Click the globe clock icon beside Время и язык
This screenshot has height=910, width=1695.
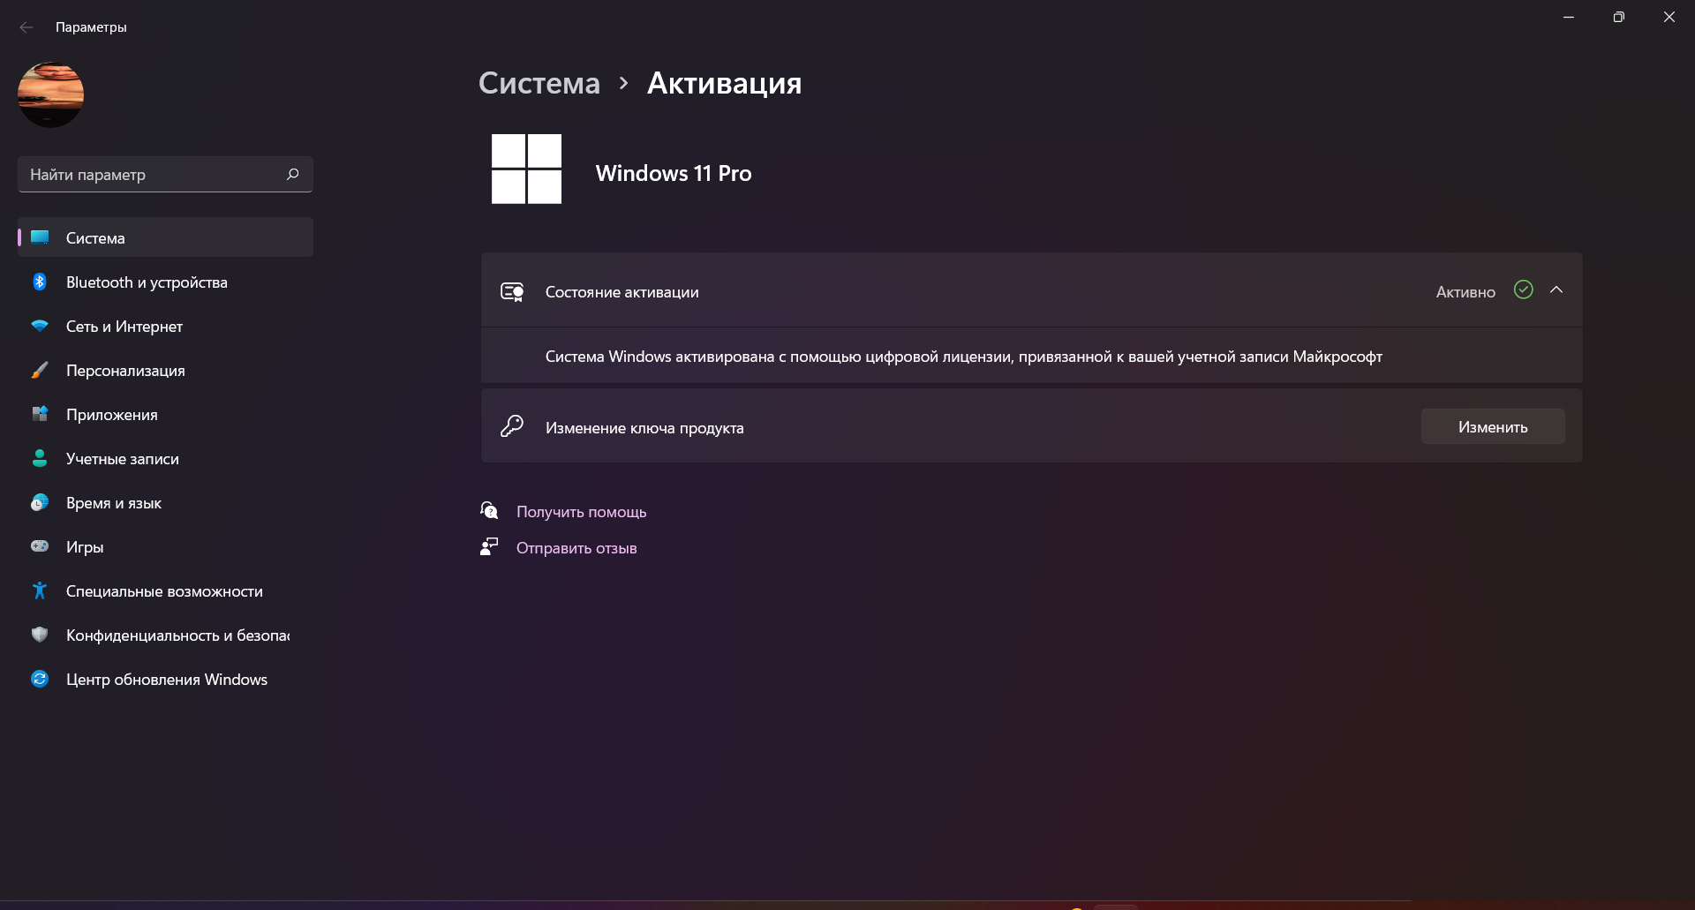pyautogui.click(x=40, y=502)
